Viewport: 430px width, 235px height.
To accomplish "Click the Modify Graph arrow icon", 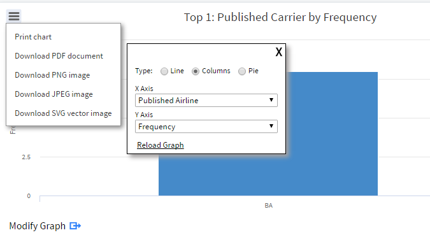I will click(75, 226).
